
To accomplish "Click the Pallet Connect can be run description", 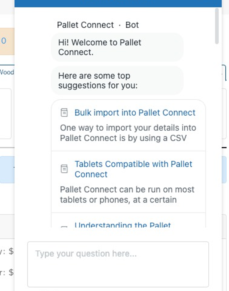I will 127,195.
